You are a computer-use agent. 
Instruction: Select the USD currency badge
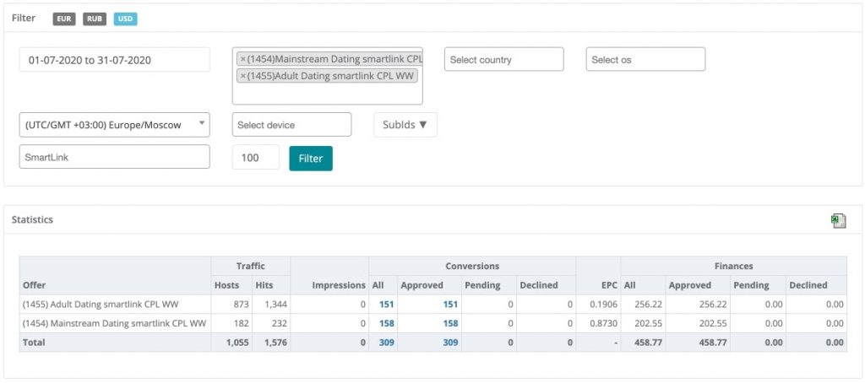coord(125,19)
